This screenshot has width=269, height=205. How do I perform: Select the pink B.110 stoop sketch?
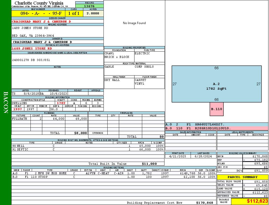pos(216,109)
